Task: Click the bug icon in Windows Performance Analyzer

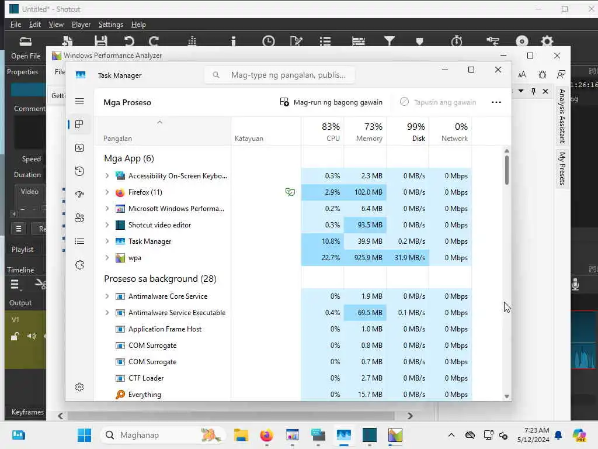Action: pyautogui.click(x=543, y=74)
